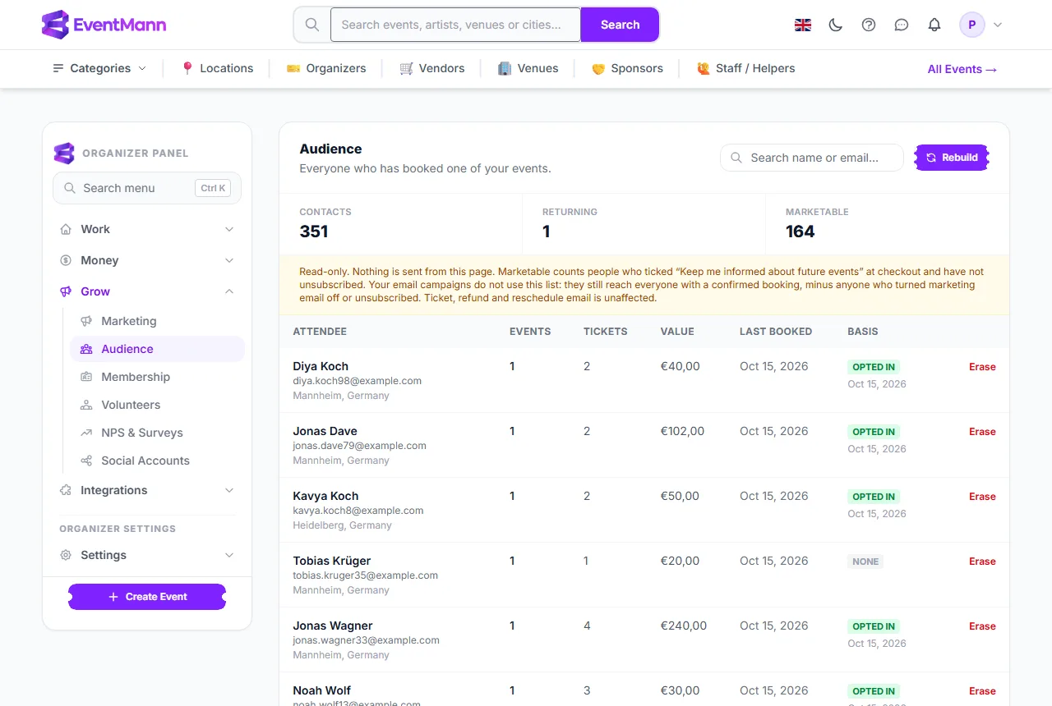Open the help question mark icon

coord(869,25)
